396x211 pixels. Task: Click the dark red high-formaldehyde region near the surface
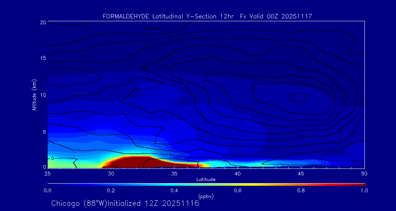pos(132,162)
